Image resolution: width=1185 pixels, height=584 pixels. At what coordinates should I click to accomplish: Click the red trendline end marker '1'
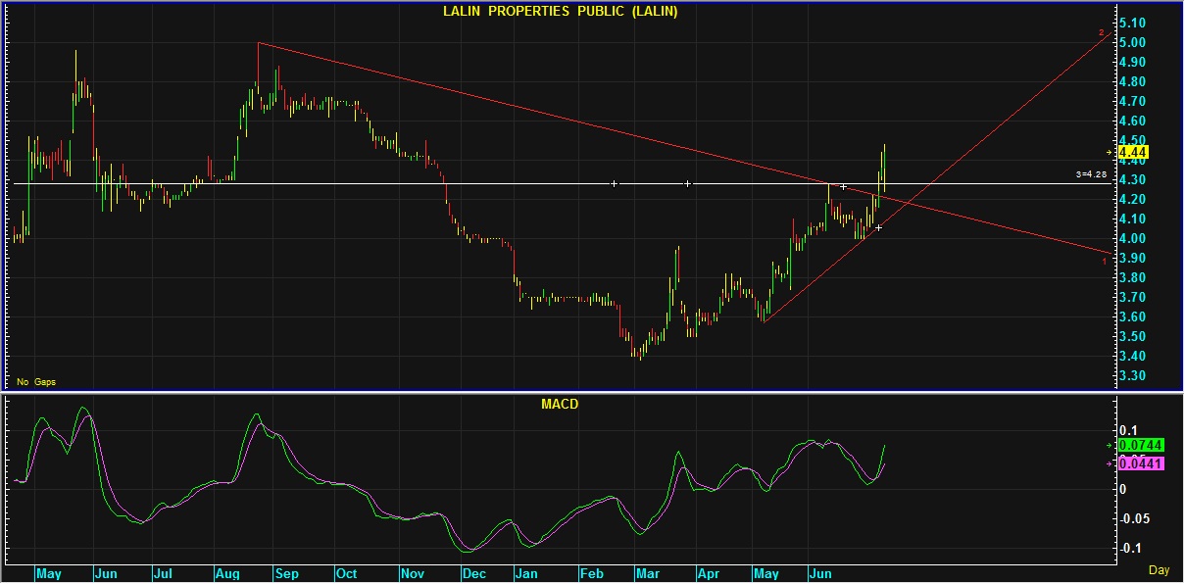click(x=1105, y=262)
